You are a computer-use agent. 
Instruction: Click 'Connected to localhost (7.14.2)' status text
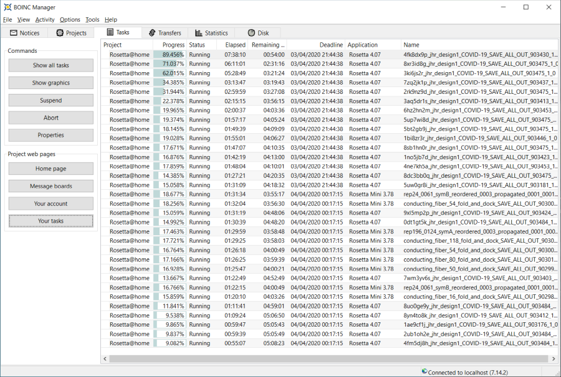click(467, 373)
